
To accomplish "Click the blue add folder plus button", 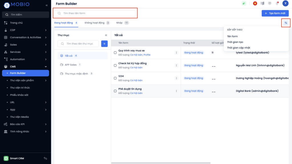I will pos(104,44).
